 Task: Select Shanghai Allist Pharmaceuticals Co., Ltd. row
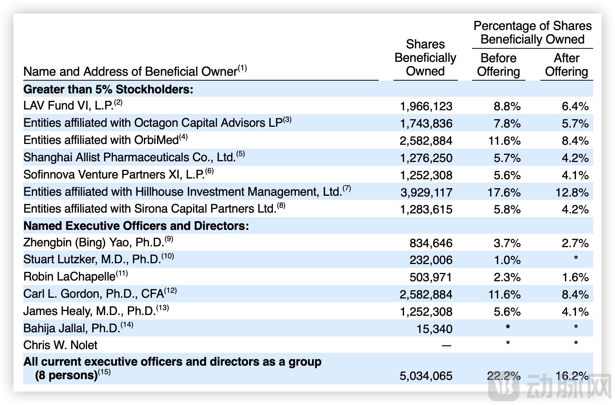pyautogui.click(x=129, y=157)
